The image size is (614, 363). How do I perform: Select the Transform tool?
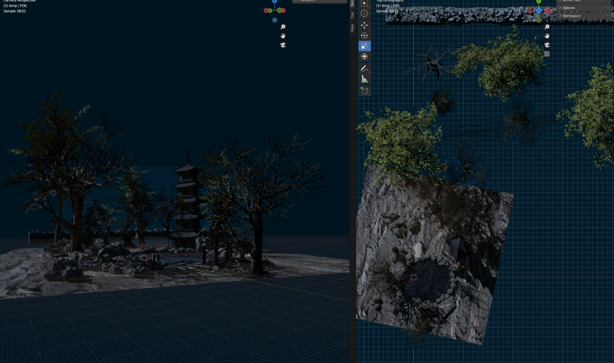point(364,57)
